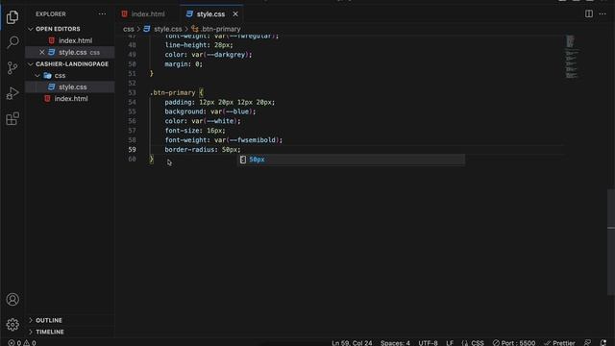Click the Port : 5500 Live Server status
This screenshot has height=346, width=615.
tap(514, 343)
